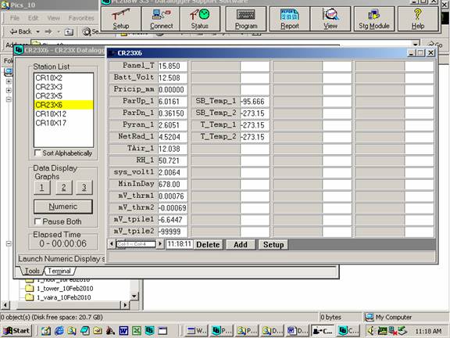This screenshot has height=338, width=450.
Task: Click the Delete button in CR23X6 window
Action: click(208, 245)
